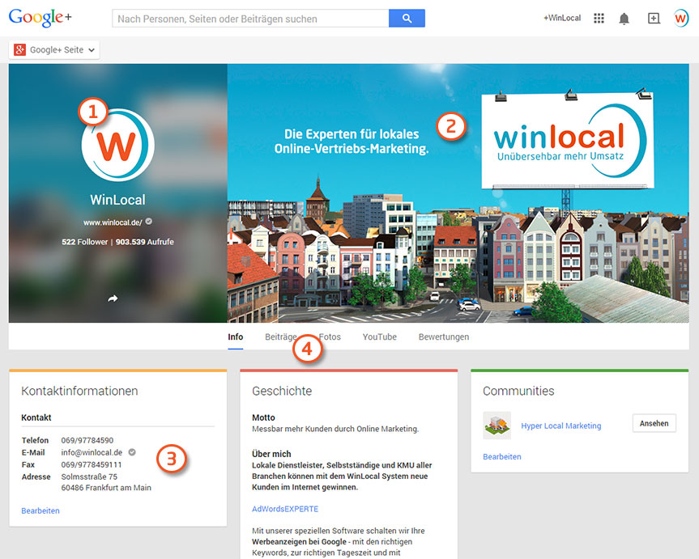Click the share arrow on profile panel
This screenshot has width=699, height=559.
pos(113,299)
